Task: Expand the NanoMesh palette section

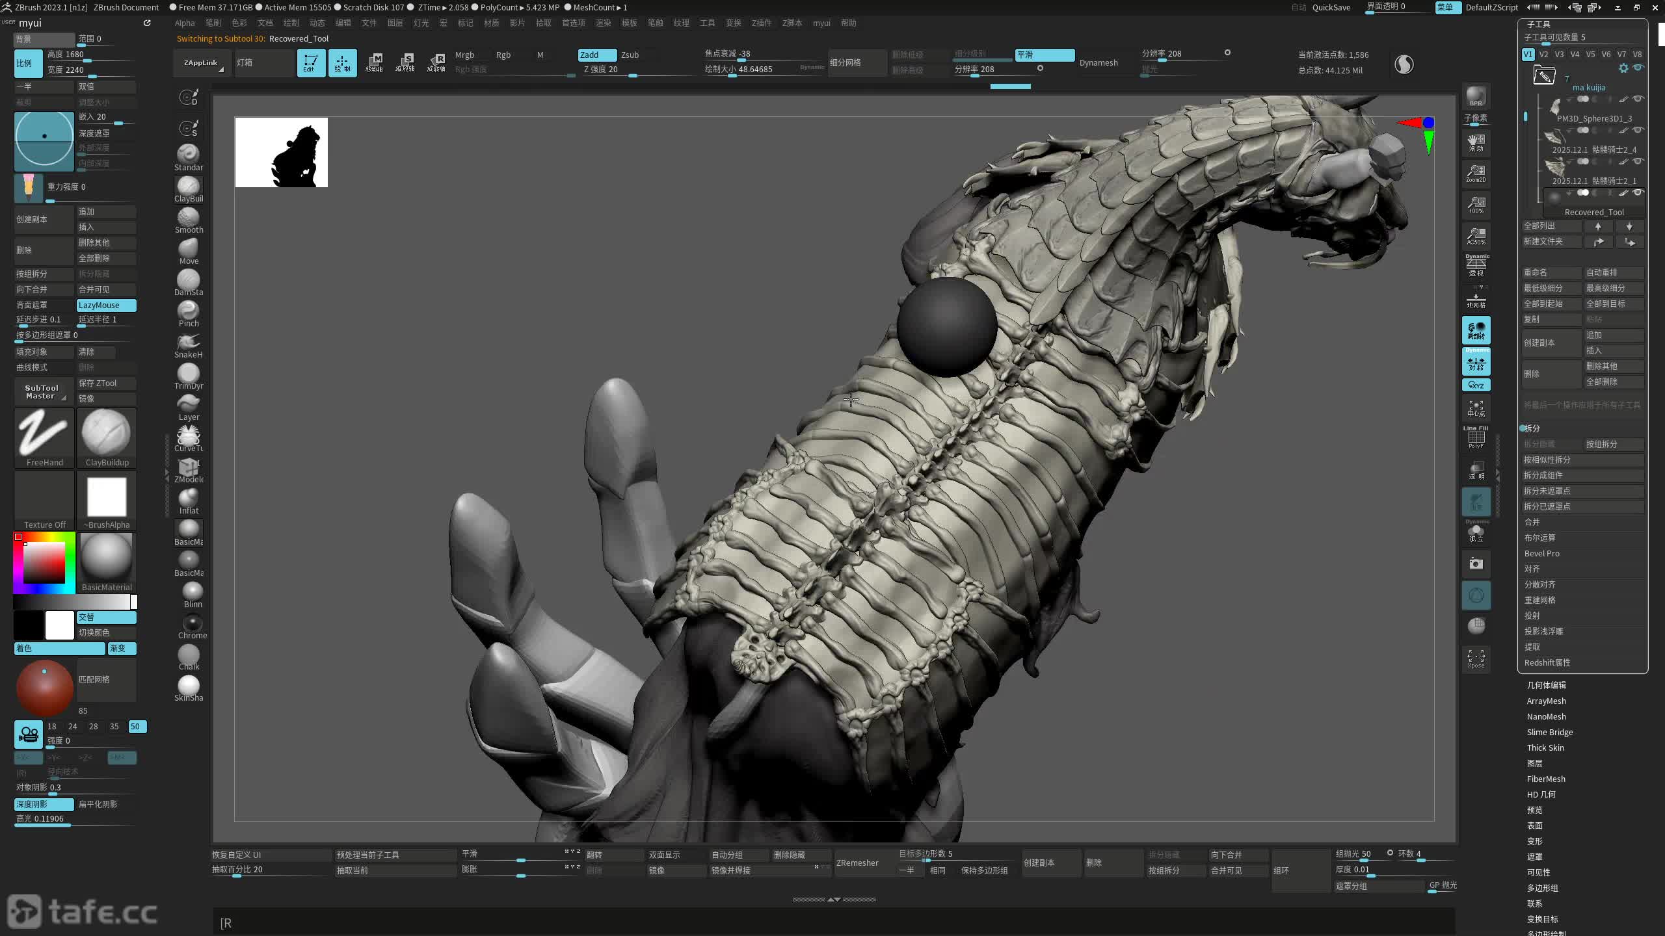Action: pos(1546,716)
